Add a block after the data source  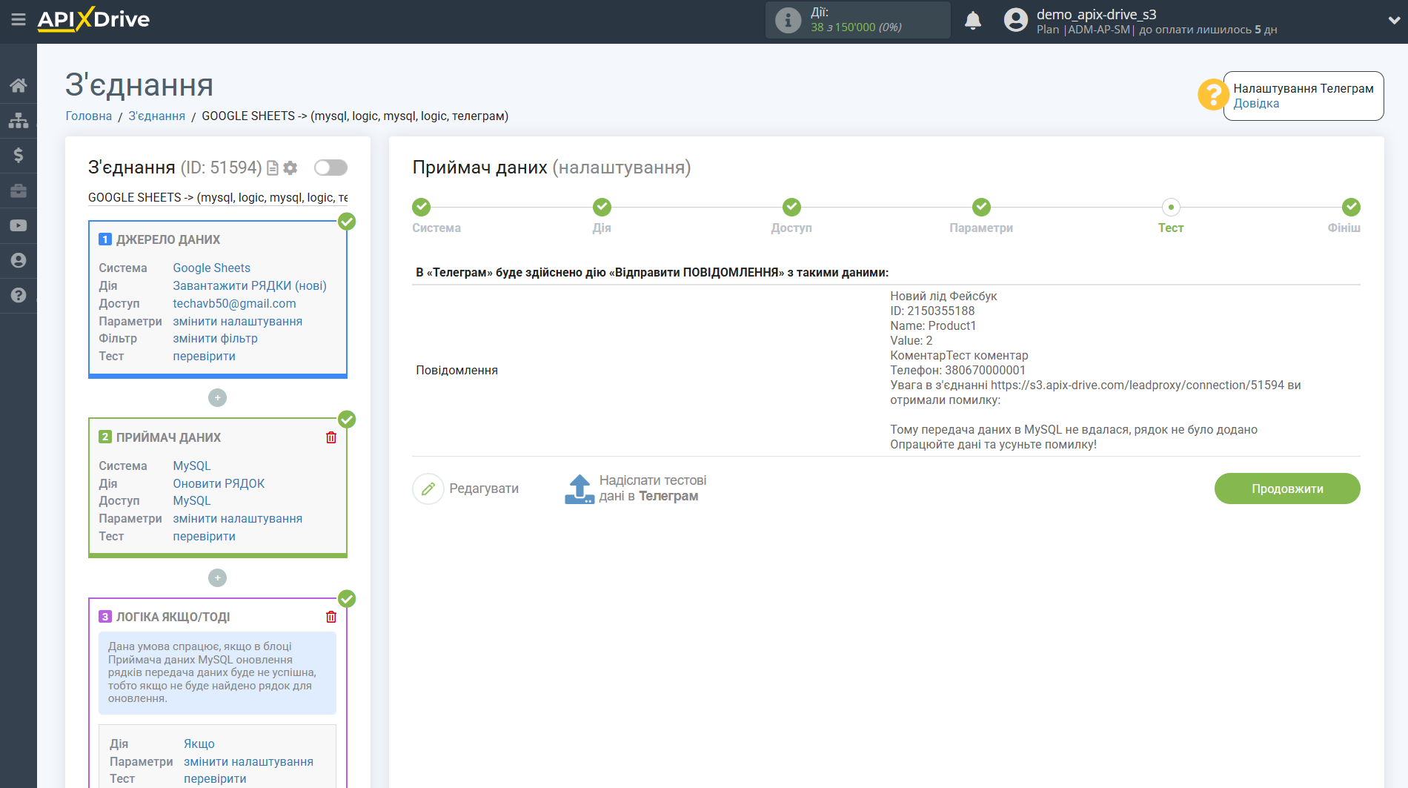point(217,398)
